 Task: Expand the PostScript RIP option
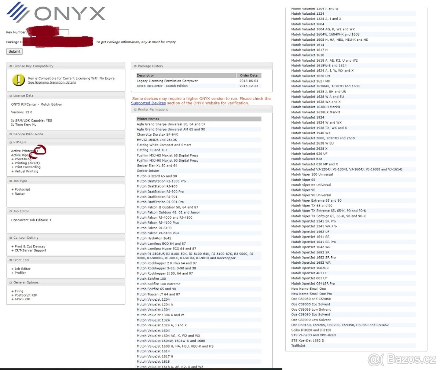tap(24, 295)
